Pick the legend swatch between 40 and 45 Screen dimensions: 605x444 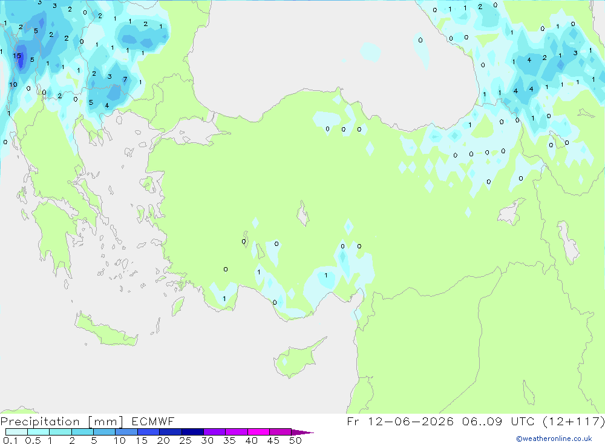point(258,432)
